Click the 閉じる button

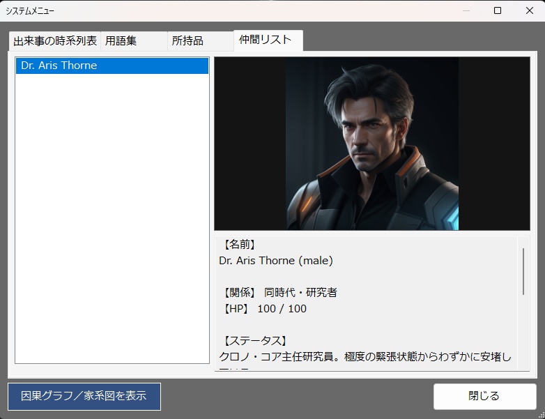pyautogui.click(x=484, y=397)
